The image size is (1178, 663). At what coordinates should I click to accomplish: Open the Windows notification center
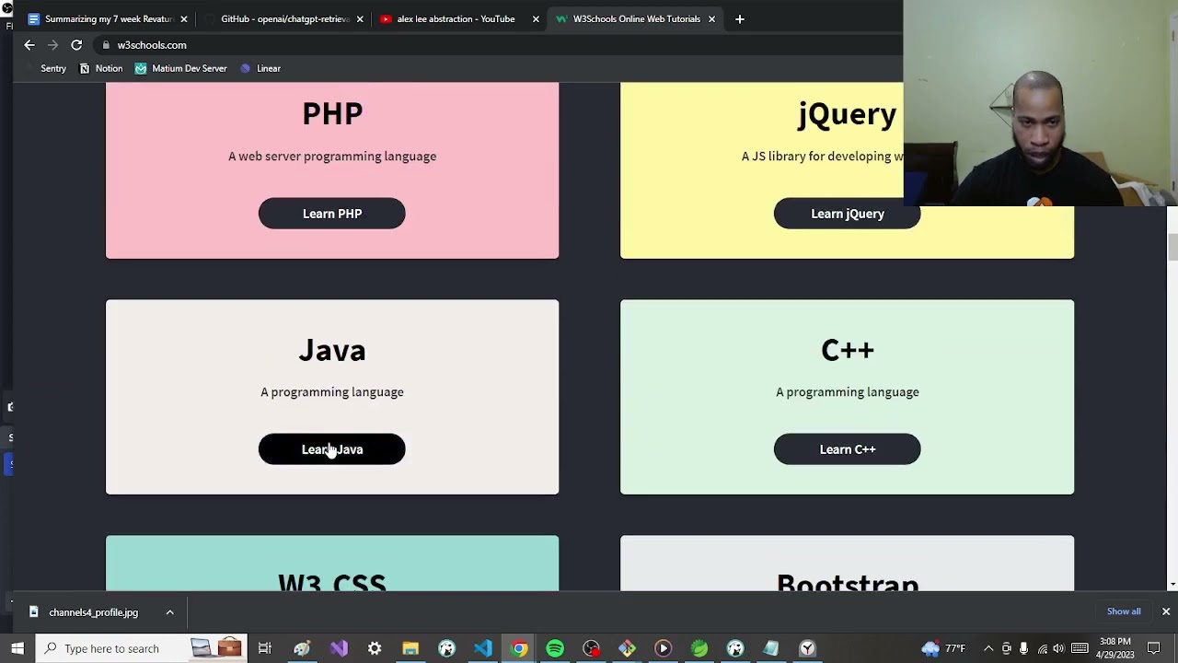coord(1154,648)
